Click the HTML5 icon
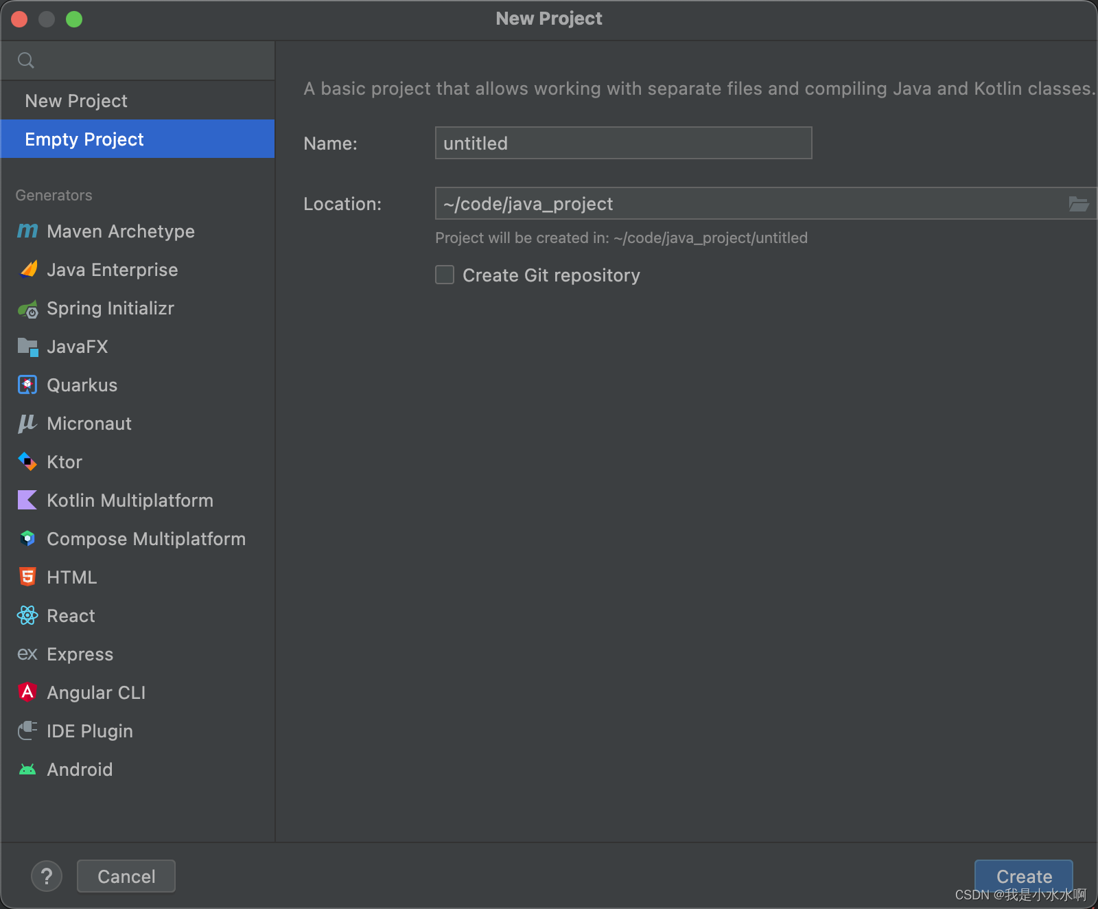 pyautogui.click(x=27, y=577)
